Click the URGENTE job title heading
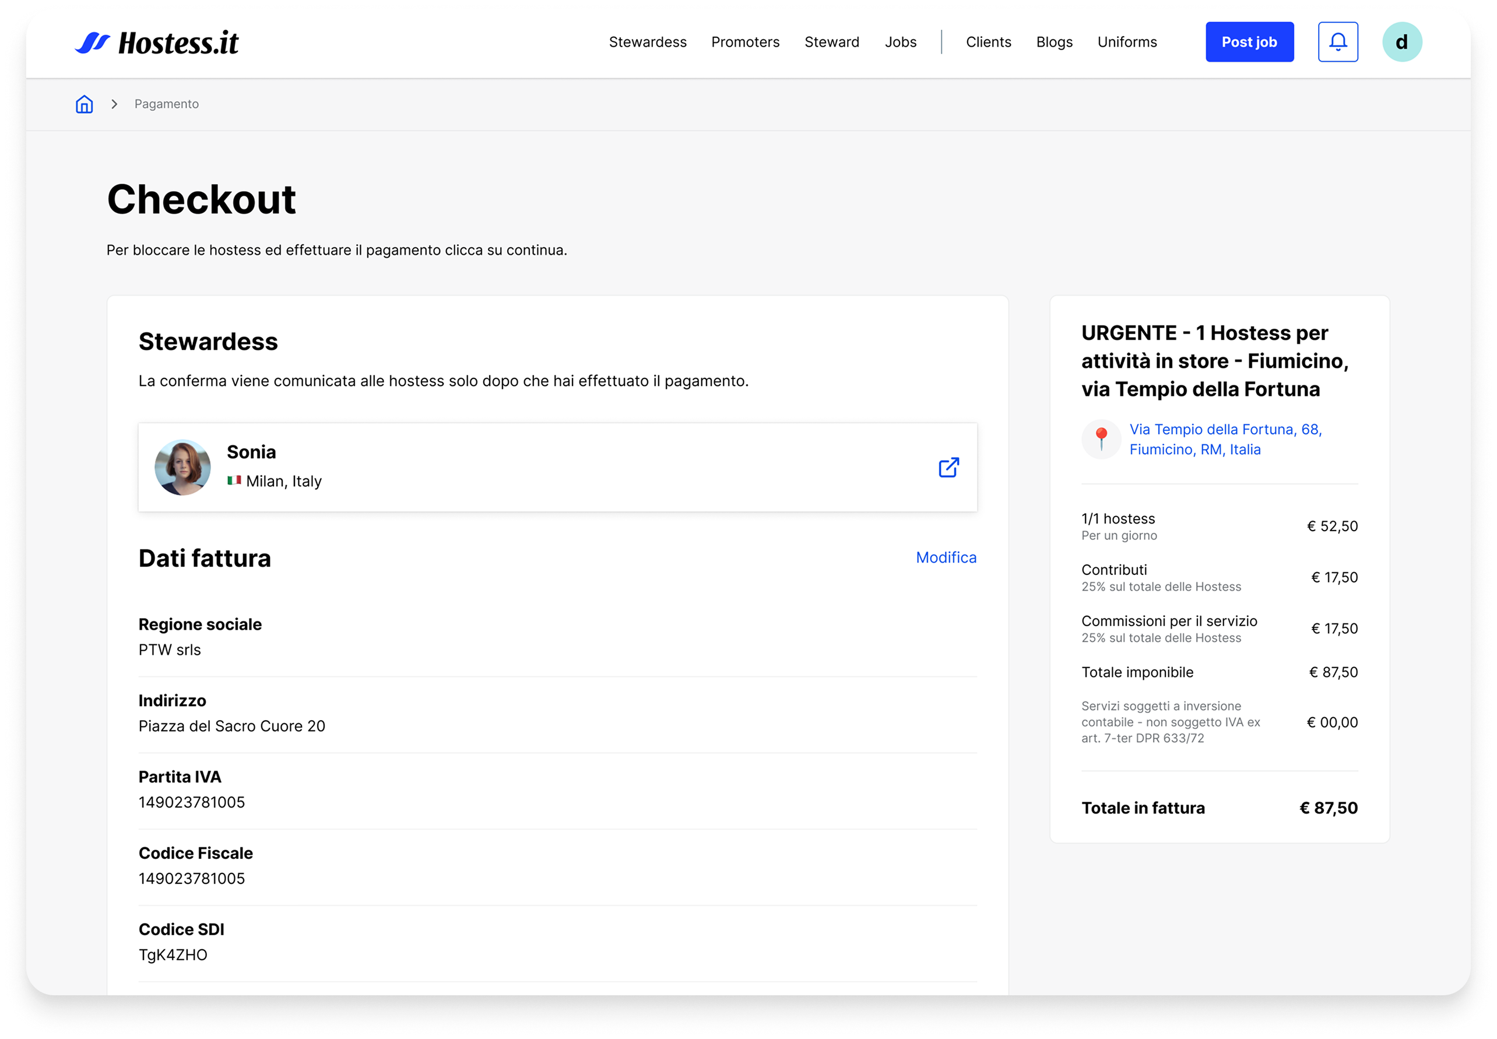The width and height of the screenshot is (1497, 1039). tap(1215, 361)
